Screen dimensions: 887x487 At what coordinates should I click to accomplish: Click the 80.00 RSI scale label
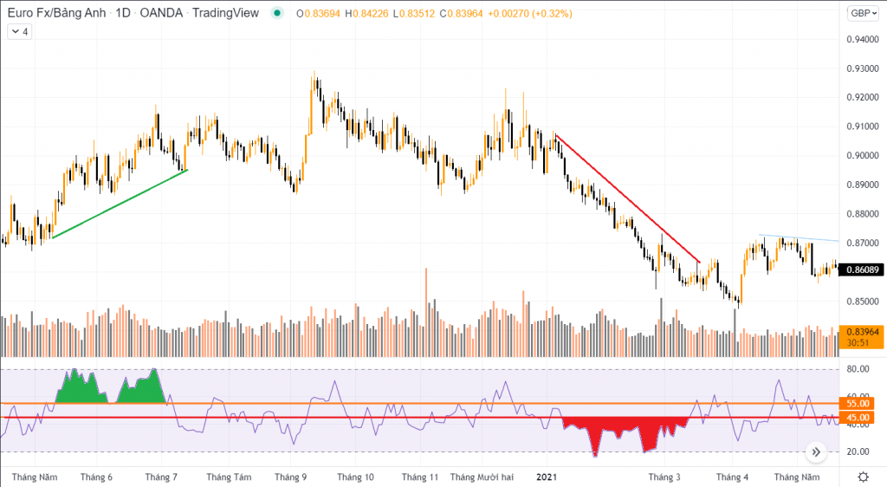(858, 369)
